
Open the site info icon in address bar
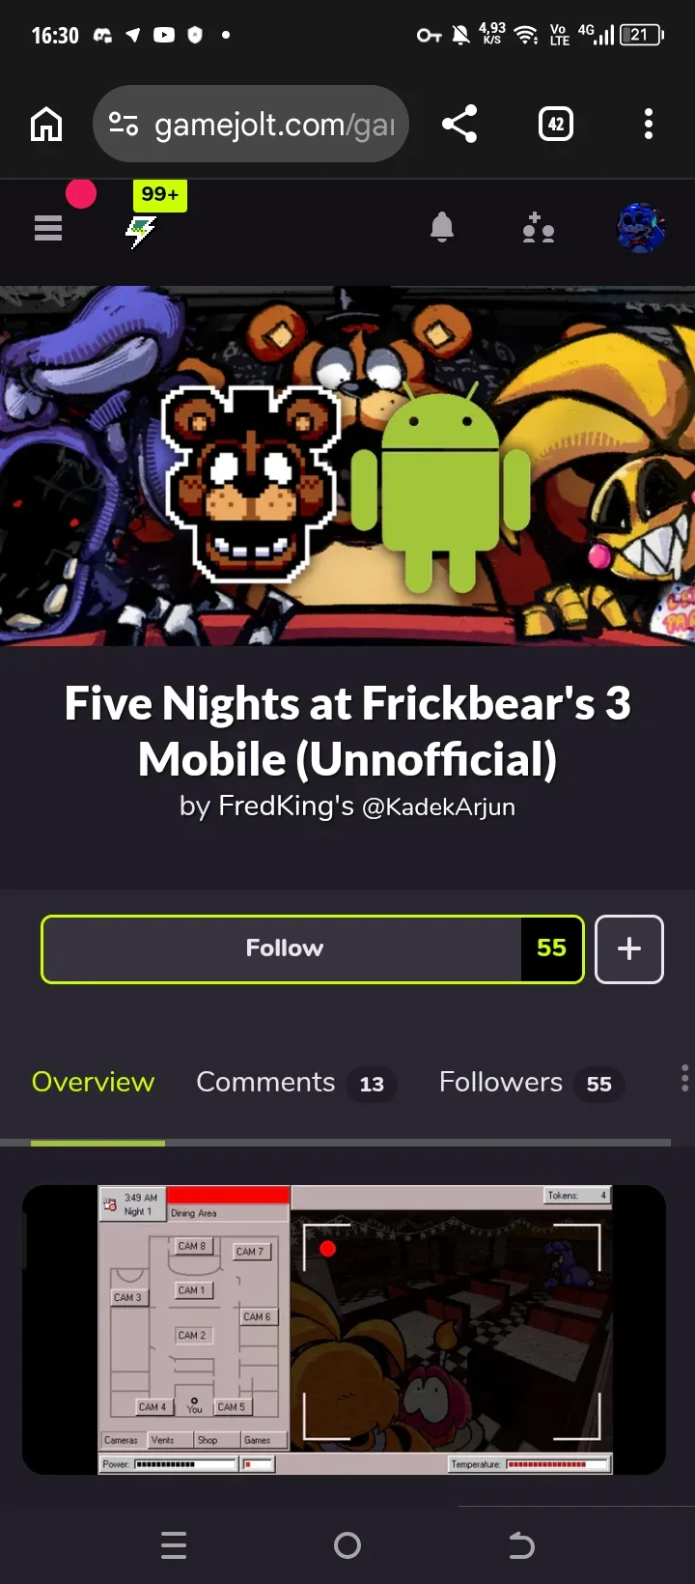[124, 124]
